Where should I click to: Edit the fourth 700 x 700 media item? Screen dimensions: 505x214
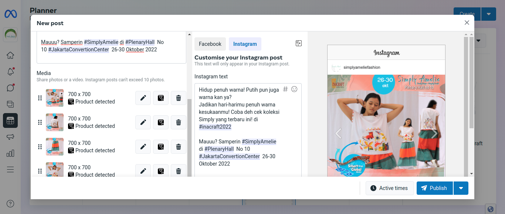pyautogui.click(x=143, y=171)
